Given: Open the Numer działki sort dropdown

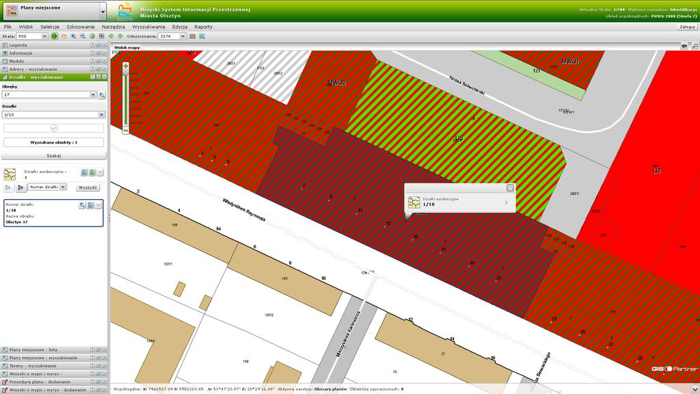Looking at the screenshot, I should click(64, 187).
